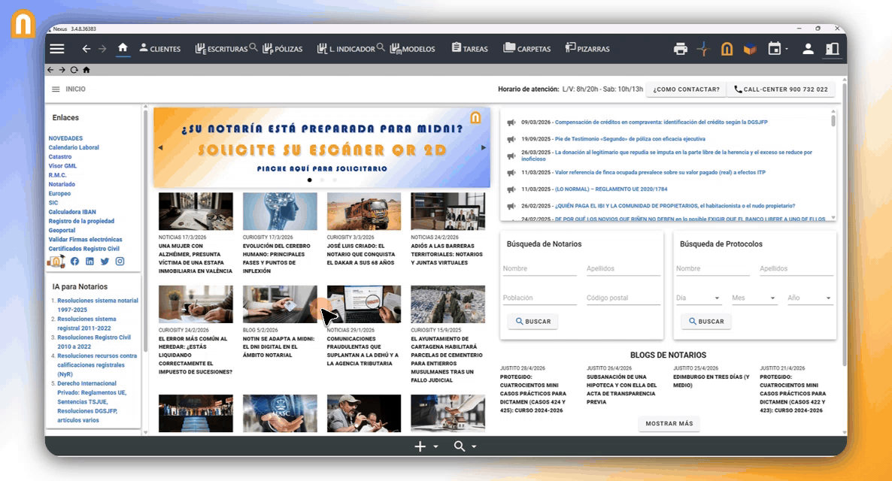Screen dimensions: 892x481
Task: Click the home icon in the top toolbar
Action: point(123,48)
